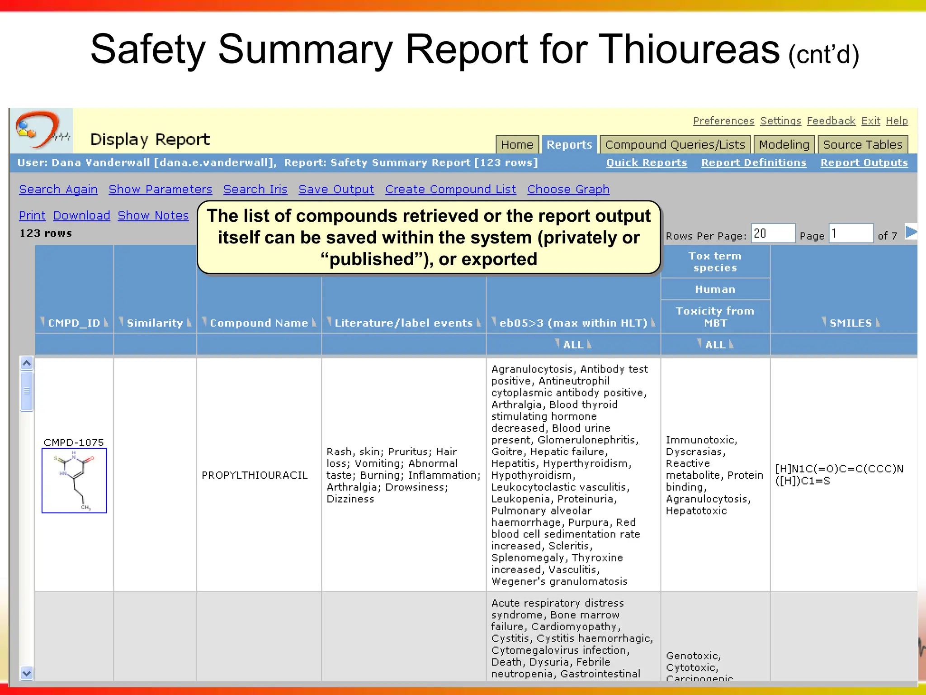Click the 'Human' species header cell
Image resolution: width=926 pixels, height=695 pixels.
click(x=715, y=289)
